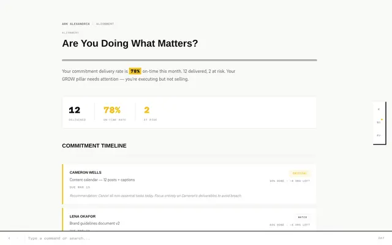Click the 78% On-Time Rate stat
The image size is (392, 245).
pyautogui.click(x=115, y=113)
